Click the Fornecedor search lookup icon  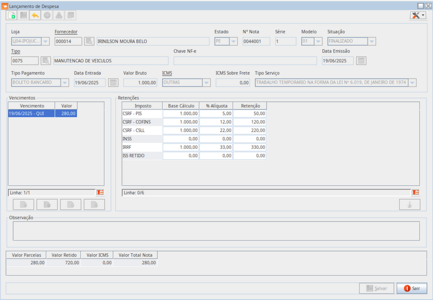[x=89, y=41]
